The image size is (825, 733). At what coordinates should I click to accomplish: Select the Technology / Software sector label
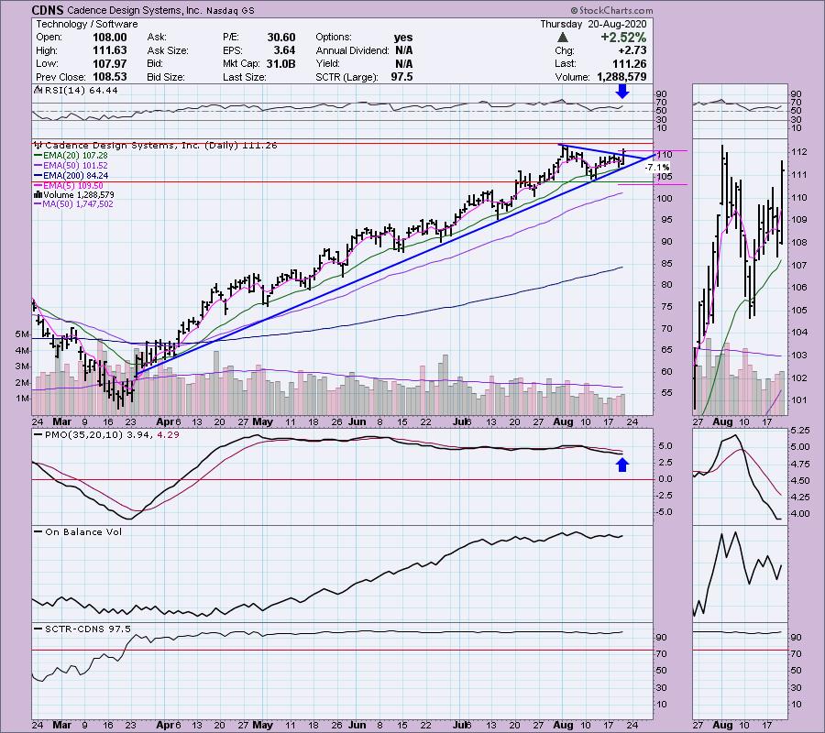[x=87, y=24]
